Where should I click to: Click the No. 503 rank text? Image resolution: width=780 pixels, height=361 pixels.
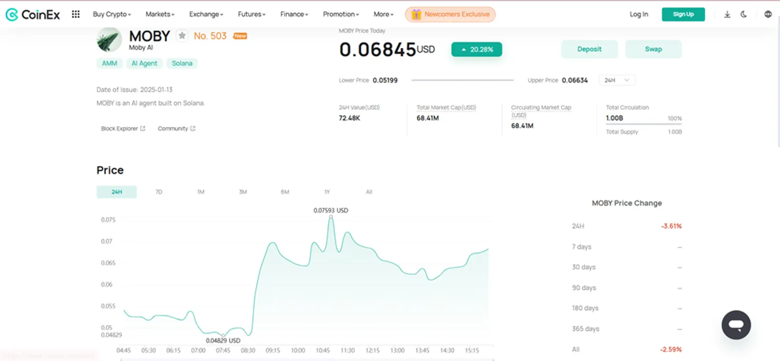pos(210,36)
